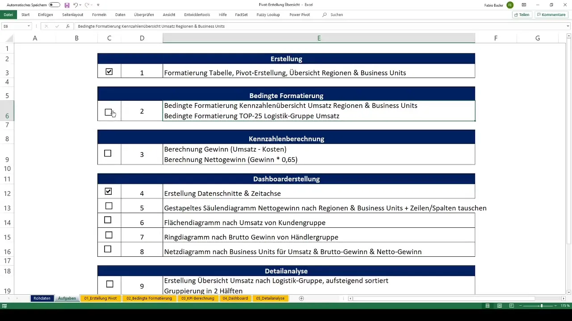Check the checkbox for task 2
Viewport: 572px width, 321px height.
pos(108,112)
